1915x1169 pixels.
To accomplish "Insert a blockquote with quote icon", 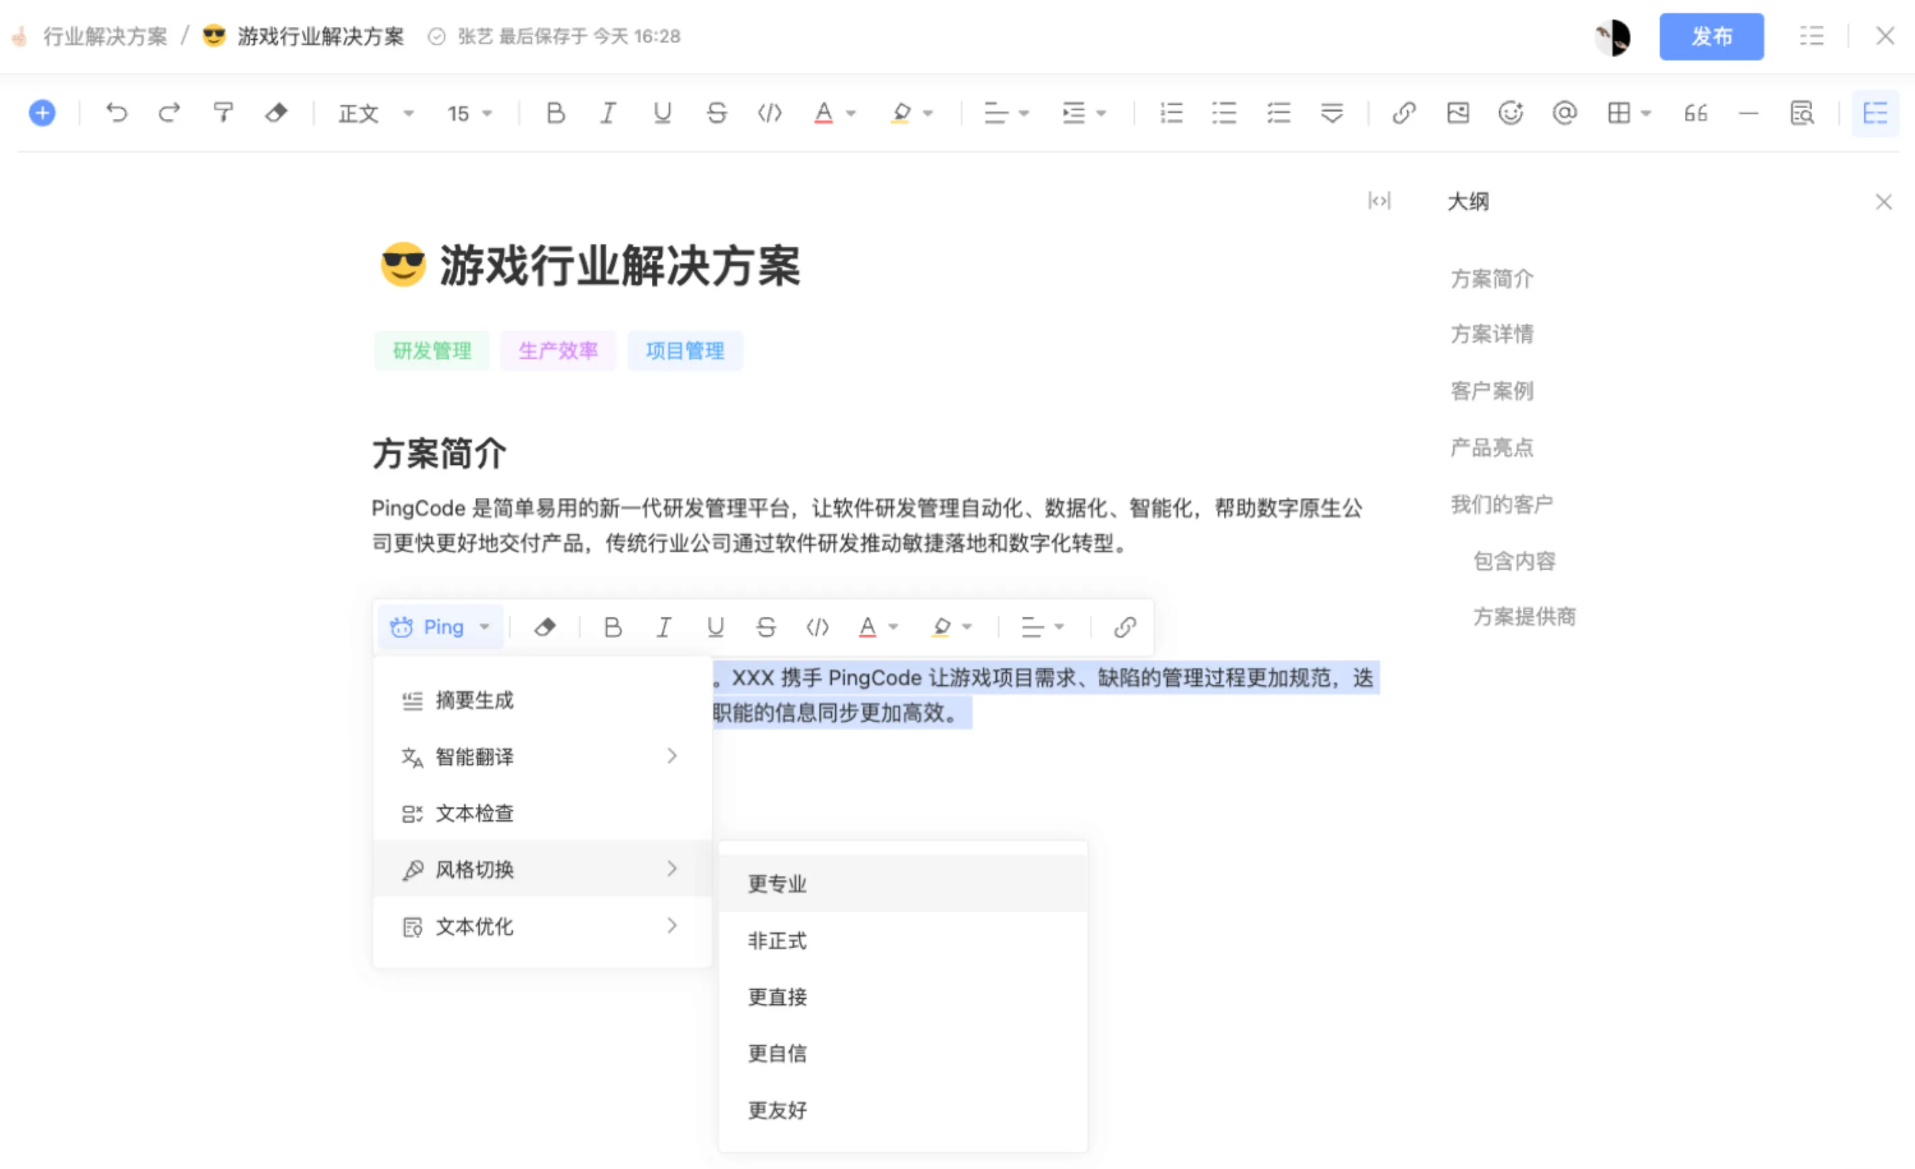I will 1695,114.
